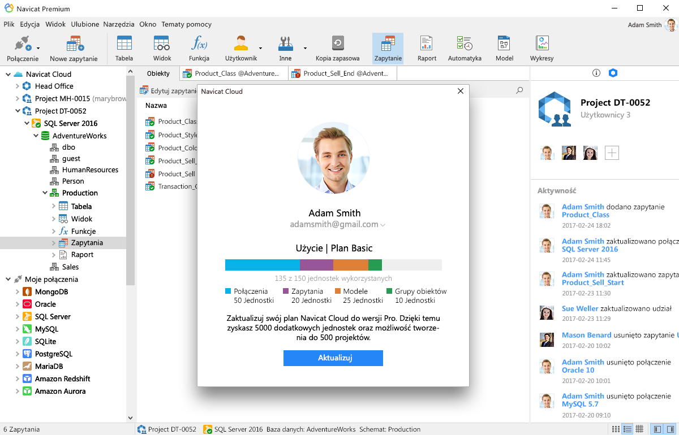The width and height of the screenshot is (679, 435).
Task: Click the Inne toolbar tool
Action: click(285, 49)
